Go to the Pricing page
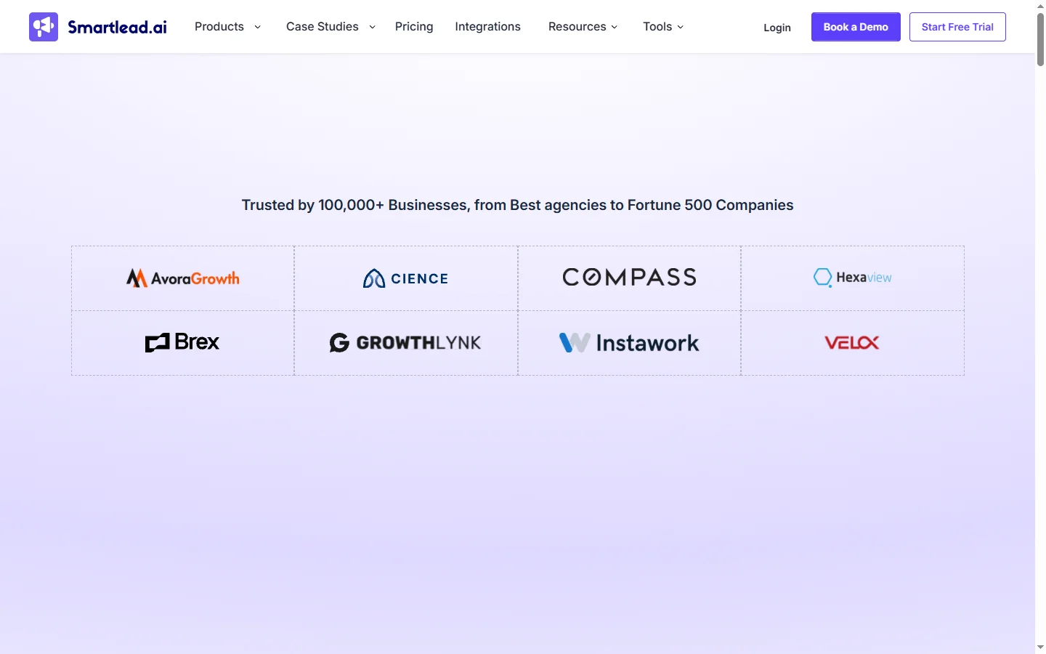 414,27
